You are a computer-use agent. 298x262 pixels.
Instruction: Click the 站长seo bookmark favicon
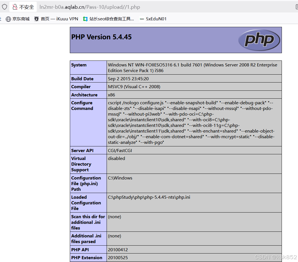[85, 19]
